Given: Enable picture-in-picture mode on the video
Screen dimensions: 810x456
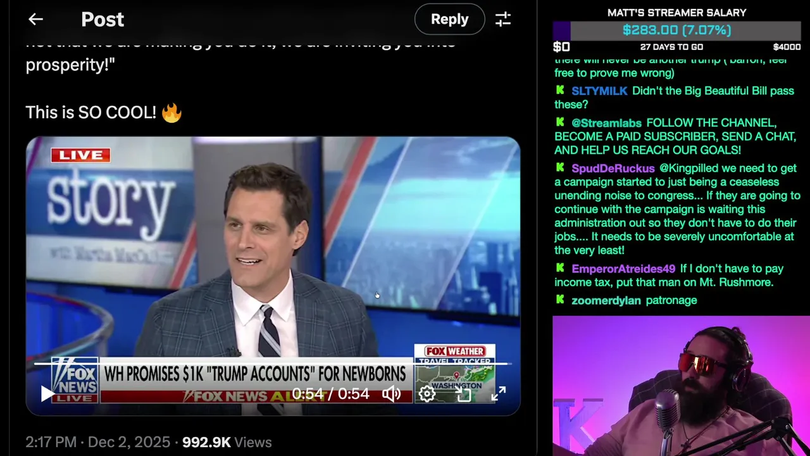Looking at the screenshot, I should [x=464, y=394].
